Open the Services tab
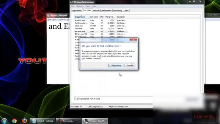220x124 pixels. 96,11
